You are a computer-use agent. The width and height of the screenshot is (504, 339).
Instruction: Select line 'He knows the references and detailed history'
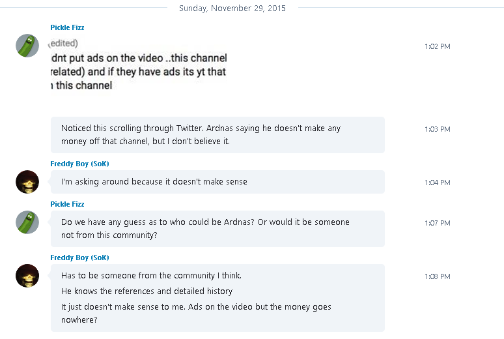coord(147,291)
